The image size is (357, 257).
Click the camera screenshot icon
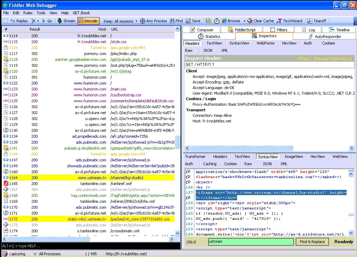(x=208, y=21)
